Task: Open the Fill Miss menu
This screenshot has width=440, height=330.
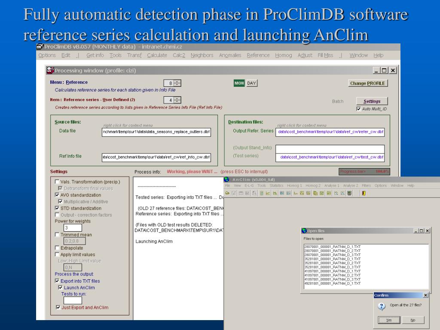Action: click(x=325, y=55)
